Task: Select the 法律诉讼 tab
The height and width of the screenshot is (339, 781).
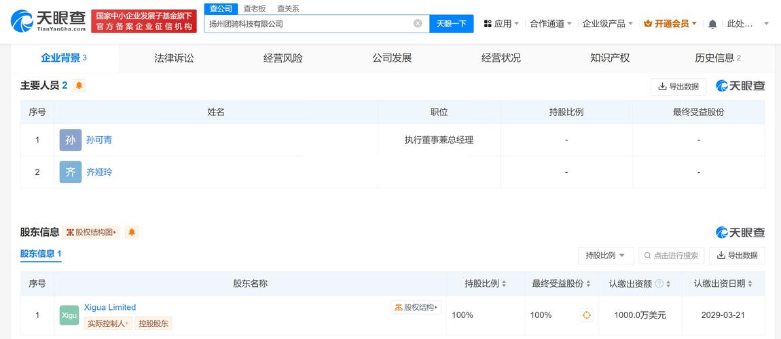Action: 174,58
